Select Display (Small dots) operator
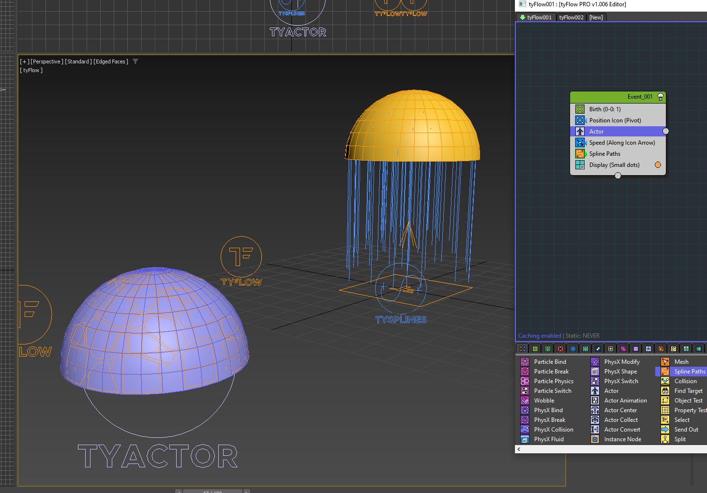 [618, 165]
